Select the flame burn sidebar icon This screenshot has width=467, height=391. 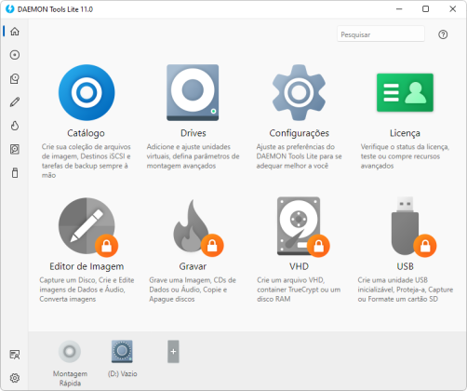[15, 126]
